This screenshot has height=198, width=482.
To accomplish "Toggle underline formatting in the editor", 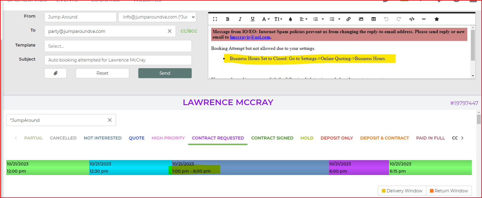I will click(253, 19).
